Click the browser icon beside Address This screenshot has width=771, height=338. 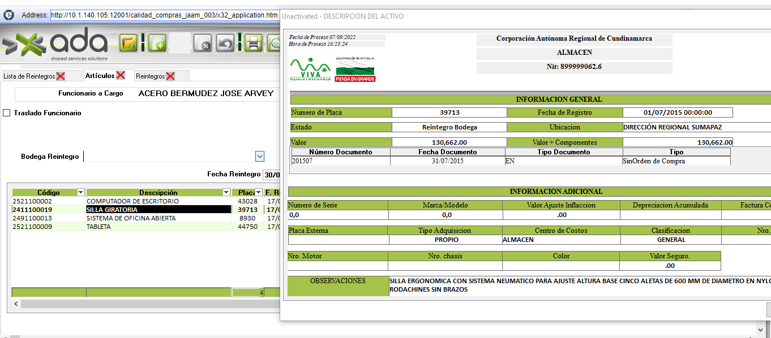pos(8,15)
